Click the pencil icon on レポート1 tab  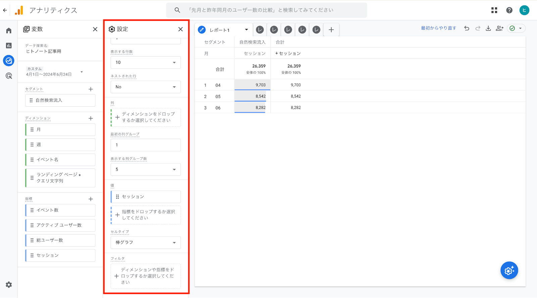202,30
